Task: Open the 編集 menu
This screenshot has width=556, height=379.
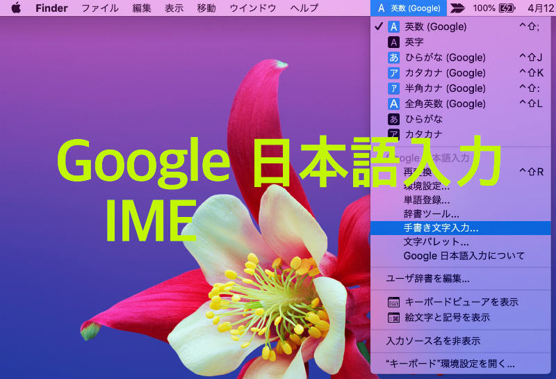Action: coord(142,8)
